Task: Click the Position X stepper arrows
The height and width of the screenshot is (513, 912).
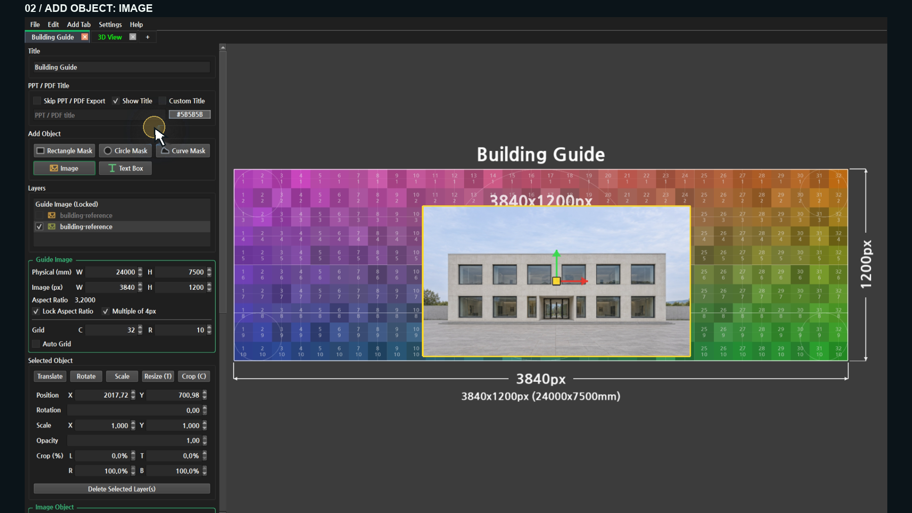Action: (133, 395)
